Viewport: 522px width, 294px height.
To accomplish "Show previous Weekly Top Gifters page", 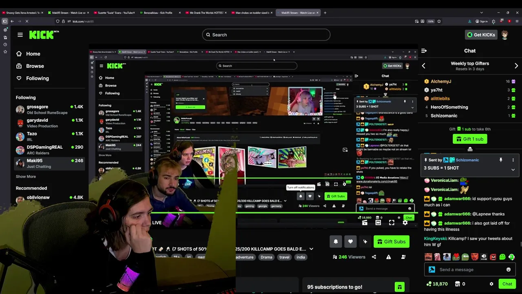I will (423, 66).
